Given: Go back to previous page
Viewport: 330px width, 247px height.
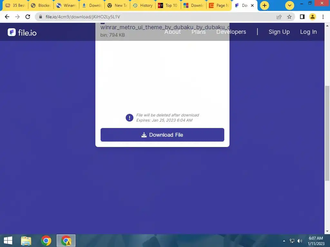Looking at the screenshot, I should click(7, 17).
